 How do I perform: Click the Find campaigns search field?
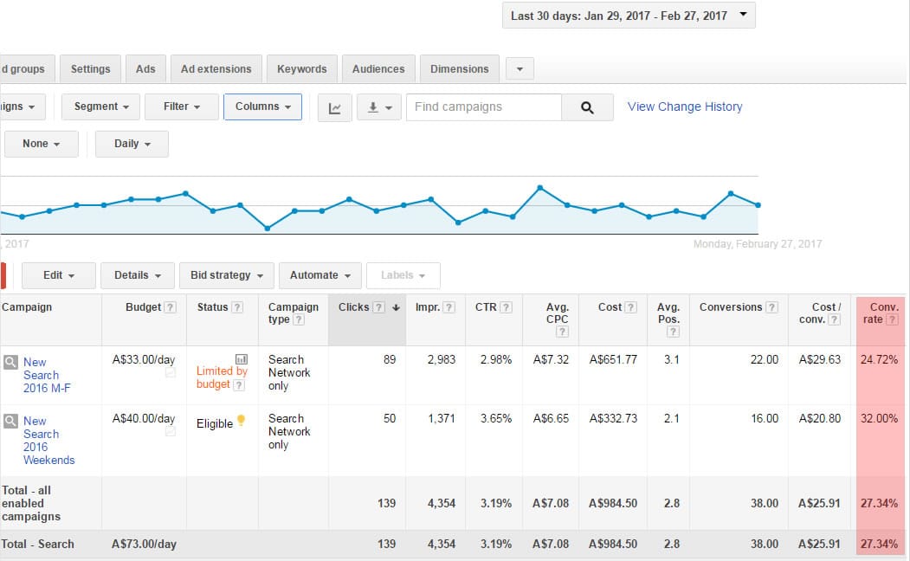(x=483, y=106)
